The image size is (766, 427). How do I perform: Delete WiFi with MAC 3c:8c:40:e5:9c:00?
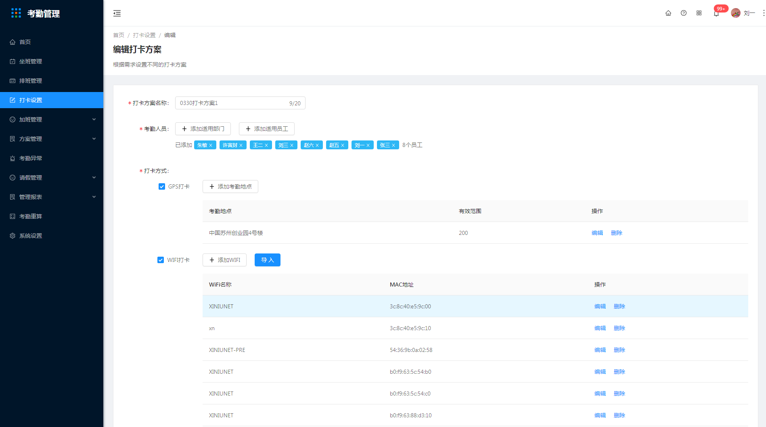click(619, 306)
